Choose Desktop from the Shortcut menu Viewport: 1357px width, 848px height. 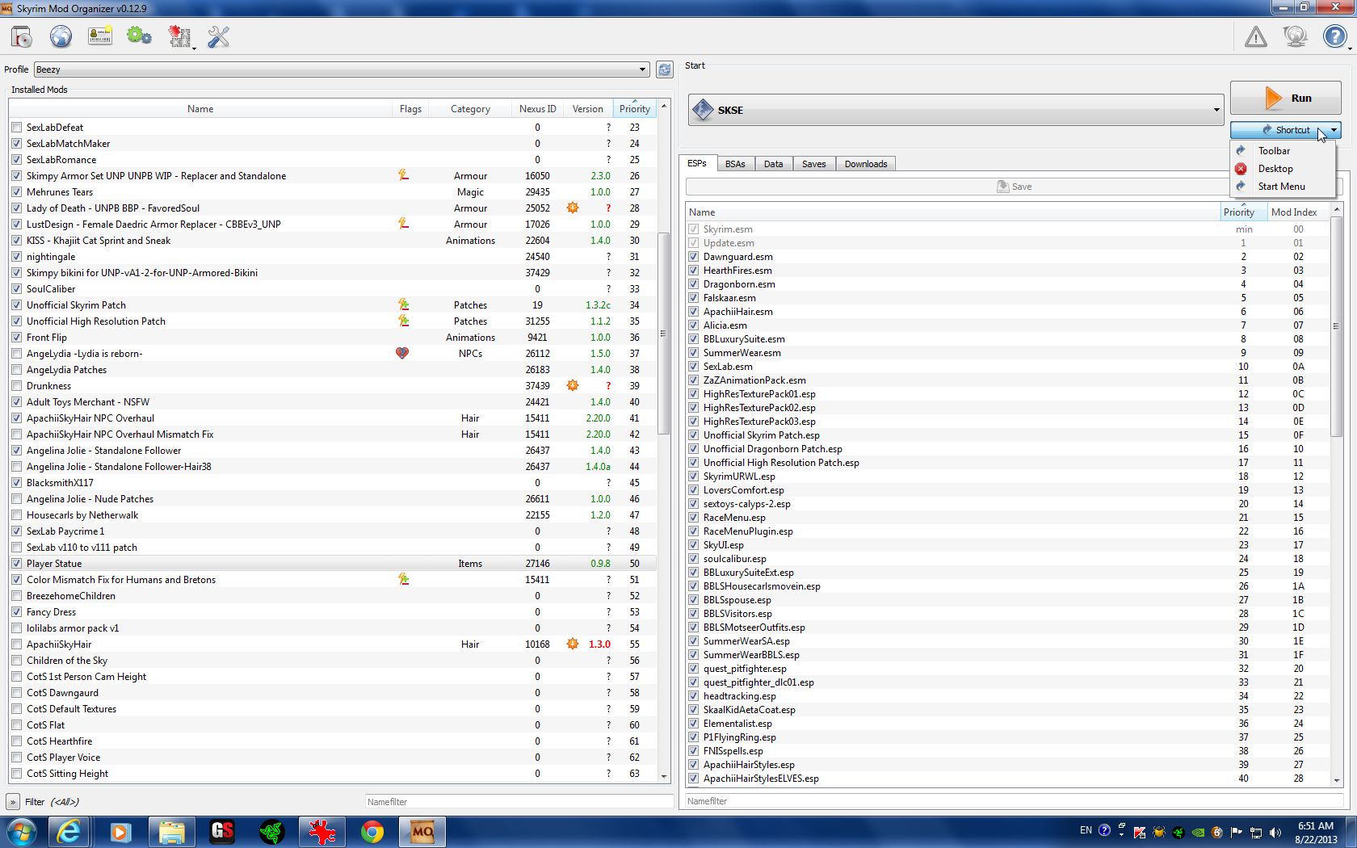point(1275,169)
